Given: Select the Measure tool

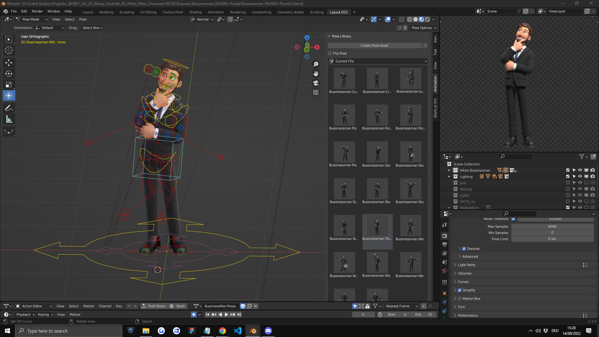Looking at the screenshot, I should (9, 119).
